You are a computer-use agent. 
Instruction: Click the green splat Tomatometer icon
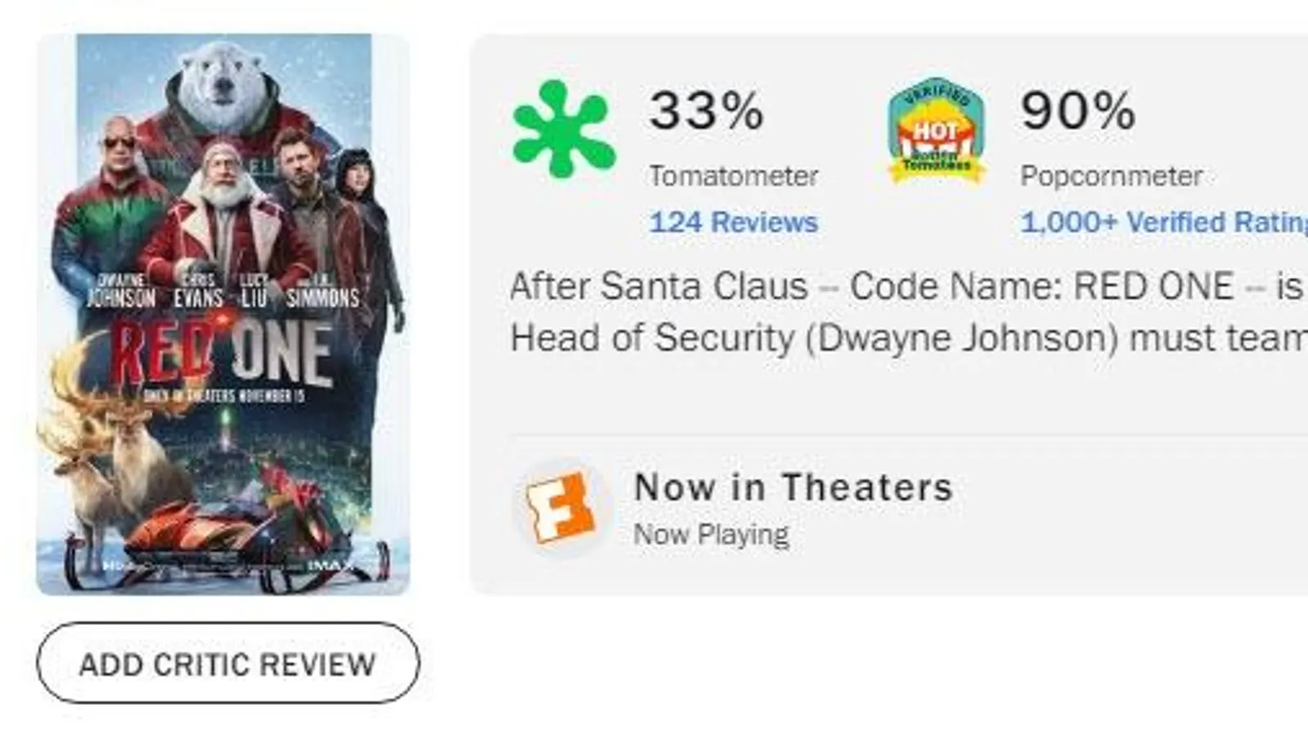[563, 129]
